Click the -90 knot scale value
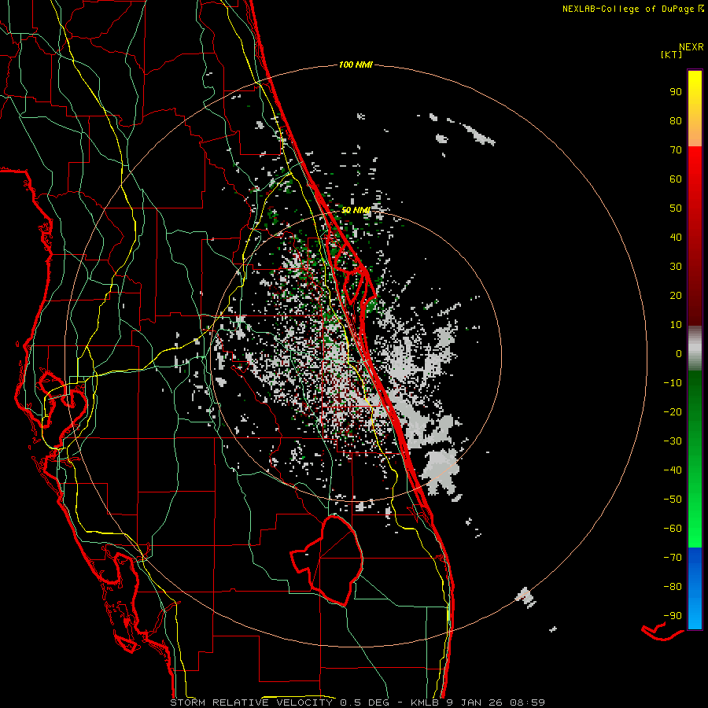The image size is (708, 708). (673, 615)
